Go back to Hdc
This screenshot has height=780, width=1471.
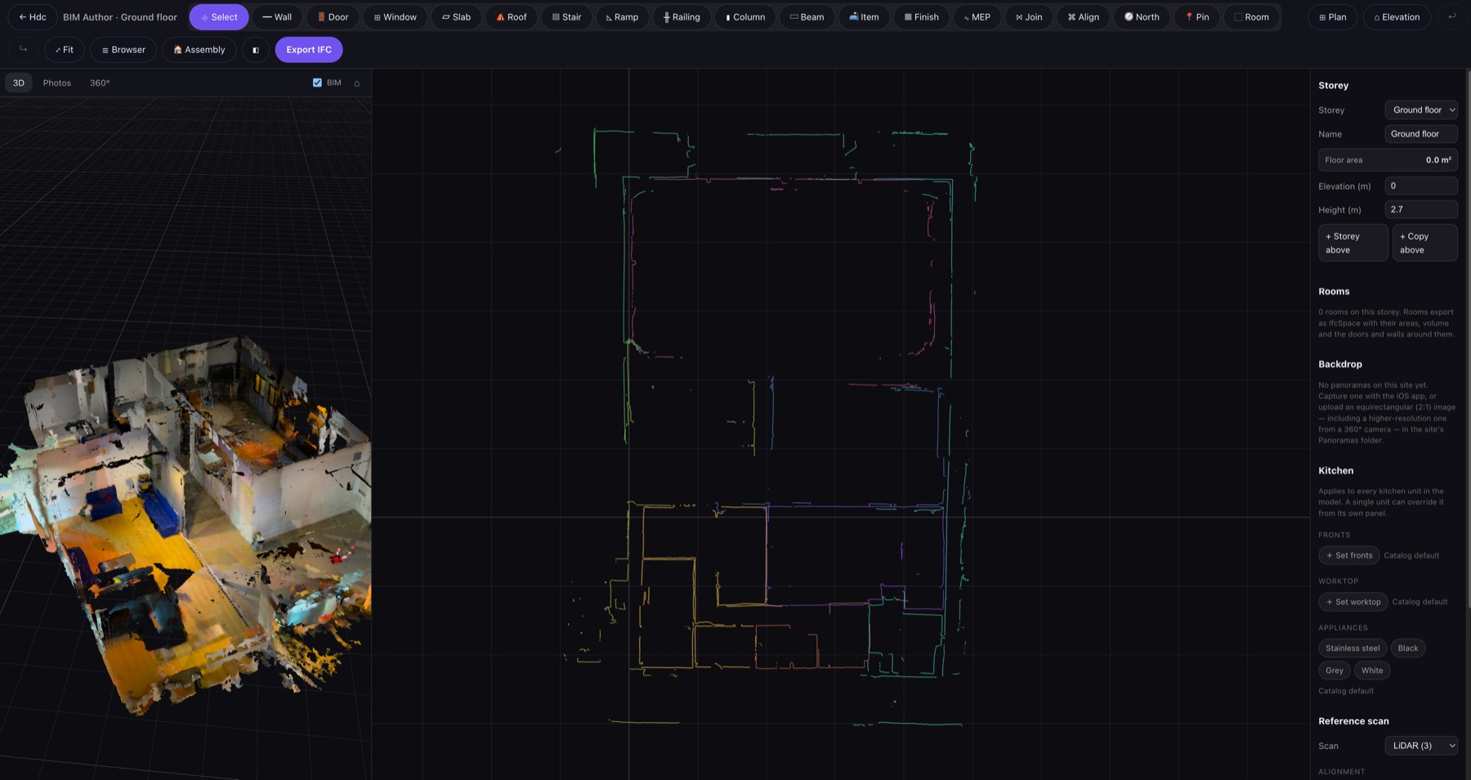(x=33, y=17)
